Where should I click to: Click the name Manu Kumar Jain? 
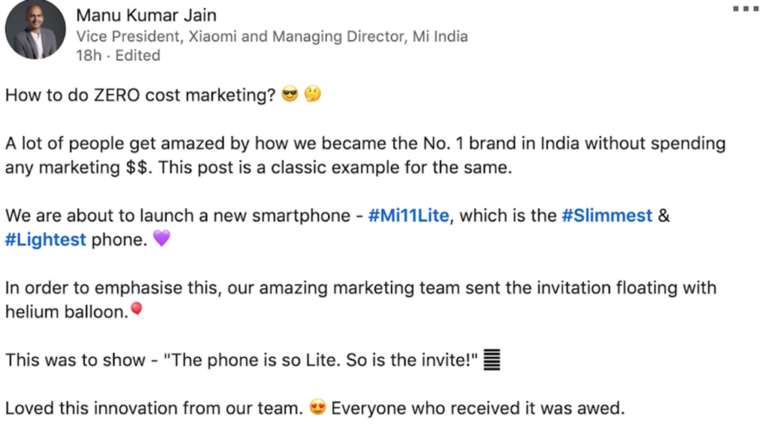pos(147,15)
